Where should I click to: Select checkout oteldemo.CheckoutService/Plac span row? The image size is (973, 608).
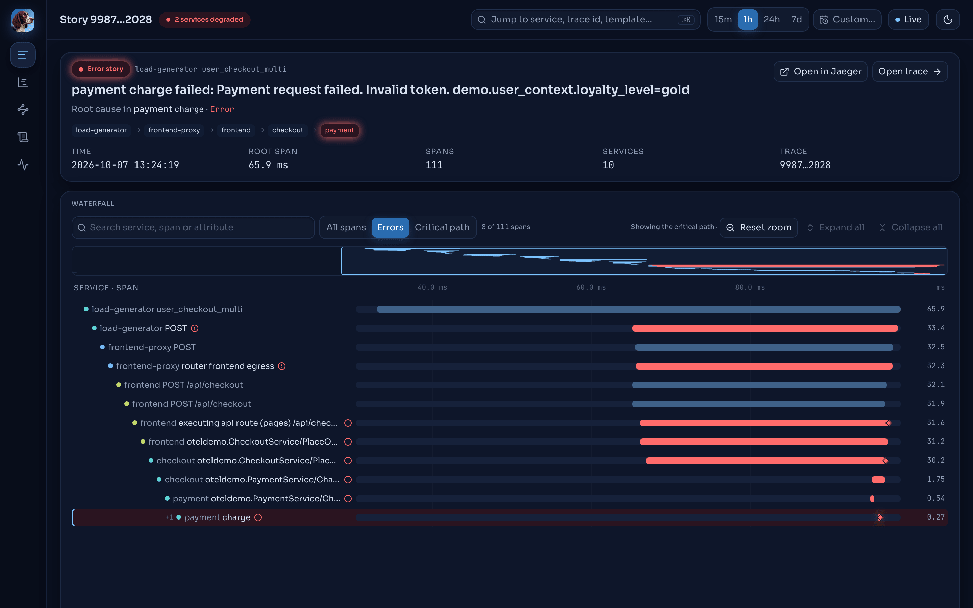coord(509,461)
